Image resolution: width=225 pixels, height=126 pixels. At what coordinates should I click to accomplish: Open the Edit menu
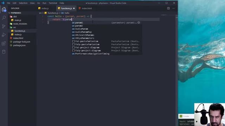coord(14,3)
